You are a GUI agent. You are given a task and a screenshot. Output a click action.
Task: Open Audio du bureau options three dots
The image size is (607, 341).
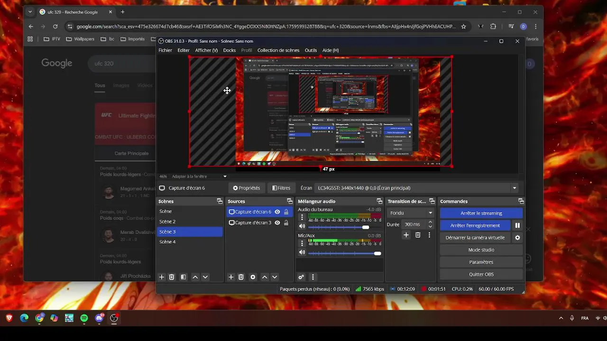pyautogui.click(x=302, y=217)
